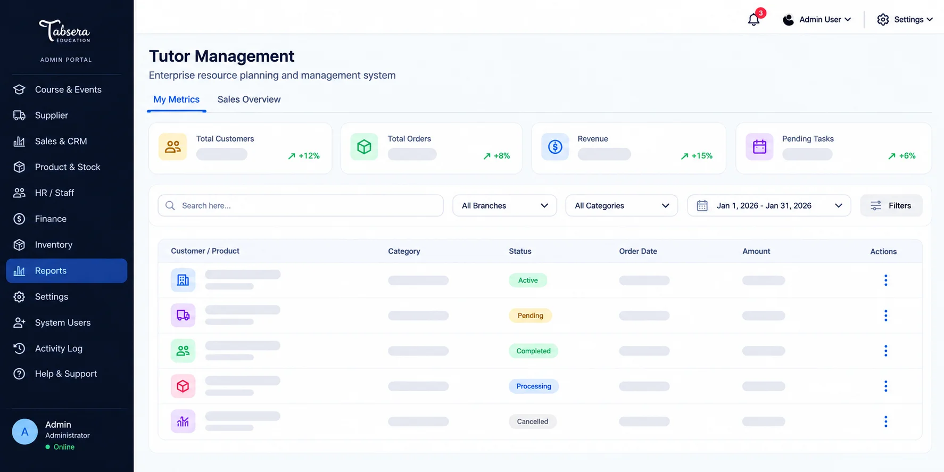The width and height of the screenshot is (944, 472).
Task: Open System Users in the sidebar
Action: tap(67, 322)
